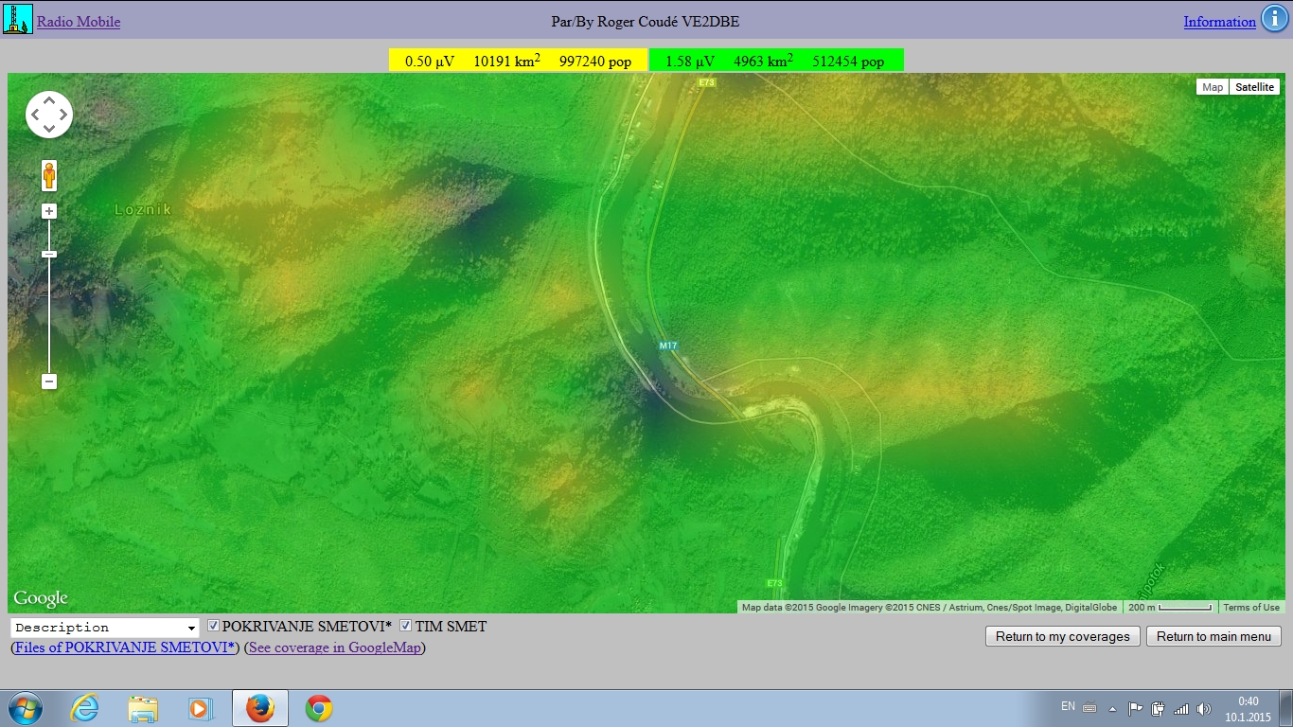Screen dimensions: 1293x727
Task: Launch Google Chrome from the taskbar
Action: [318, 708]
